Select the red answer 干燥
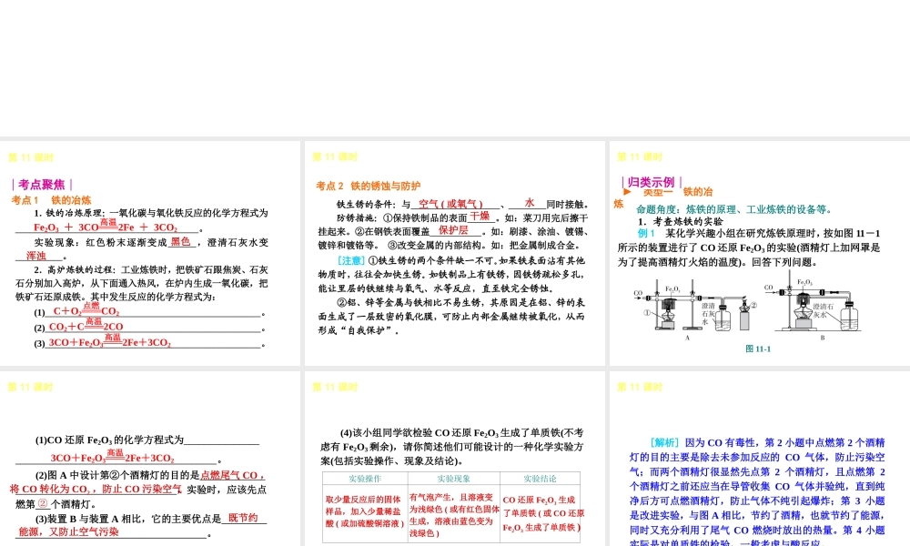Viewport: 910px width, 546px height. coord(480,217)
